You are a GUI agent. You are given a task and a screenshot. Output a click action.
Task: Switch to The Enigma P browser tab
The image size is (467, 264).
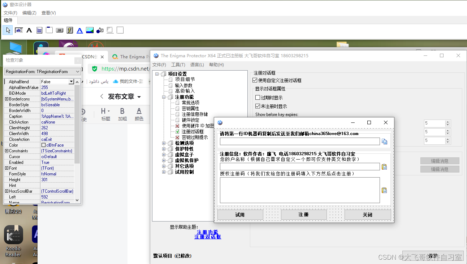click(x=132, y=57)
